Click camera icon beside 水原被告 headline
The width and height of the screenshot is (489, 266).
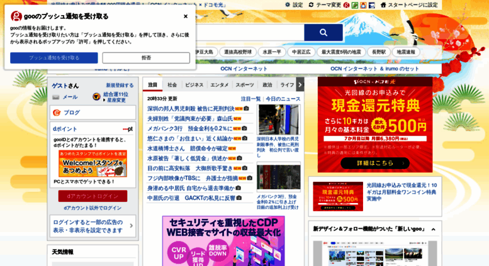pos(239,158)
